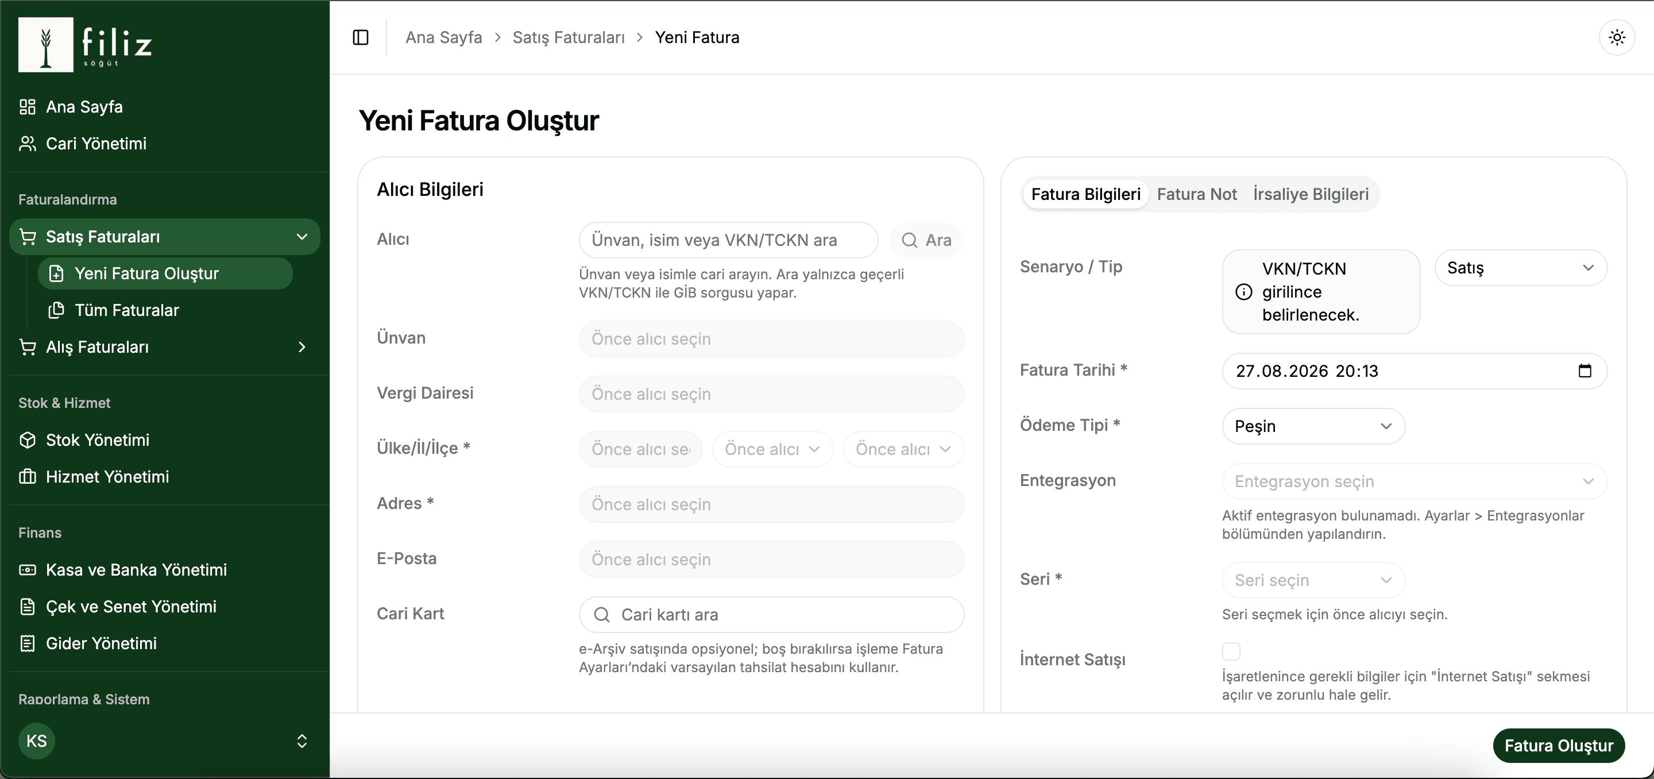Open Tüm Faturalar in the sidebar
This screenshot has height=779, width=1654.
coord(165,310)
